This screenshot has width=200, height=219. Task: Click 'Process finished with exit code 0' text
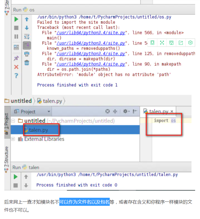77,185
